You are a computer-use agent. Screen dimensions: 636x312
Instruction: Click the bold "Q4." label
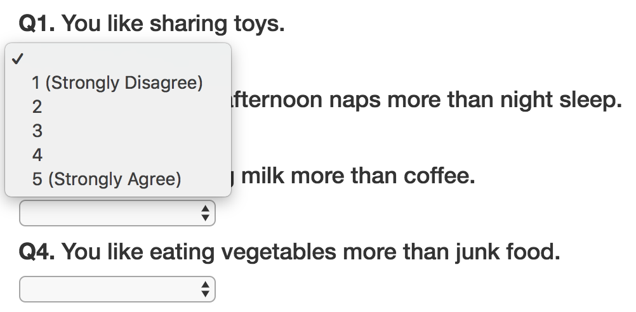tap(37, 252)
